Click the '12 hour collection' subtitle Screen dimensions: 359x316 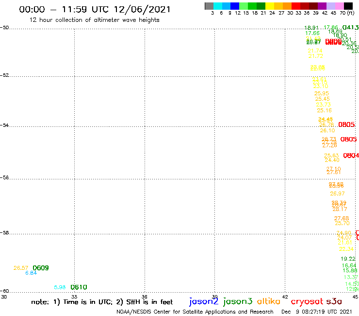pos(94,20)
